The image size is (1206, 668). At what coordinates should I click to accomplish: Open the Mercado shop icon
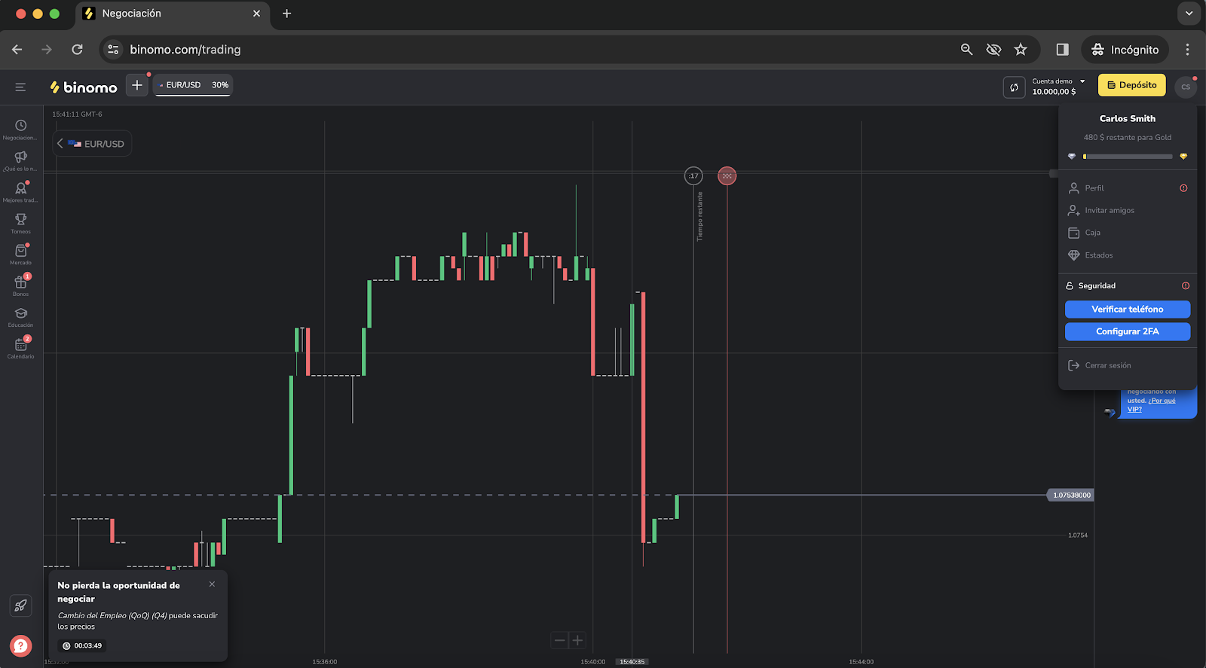coord(20,252)
